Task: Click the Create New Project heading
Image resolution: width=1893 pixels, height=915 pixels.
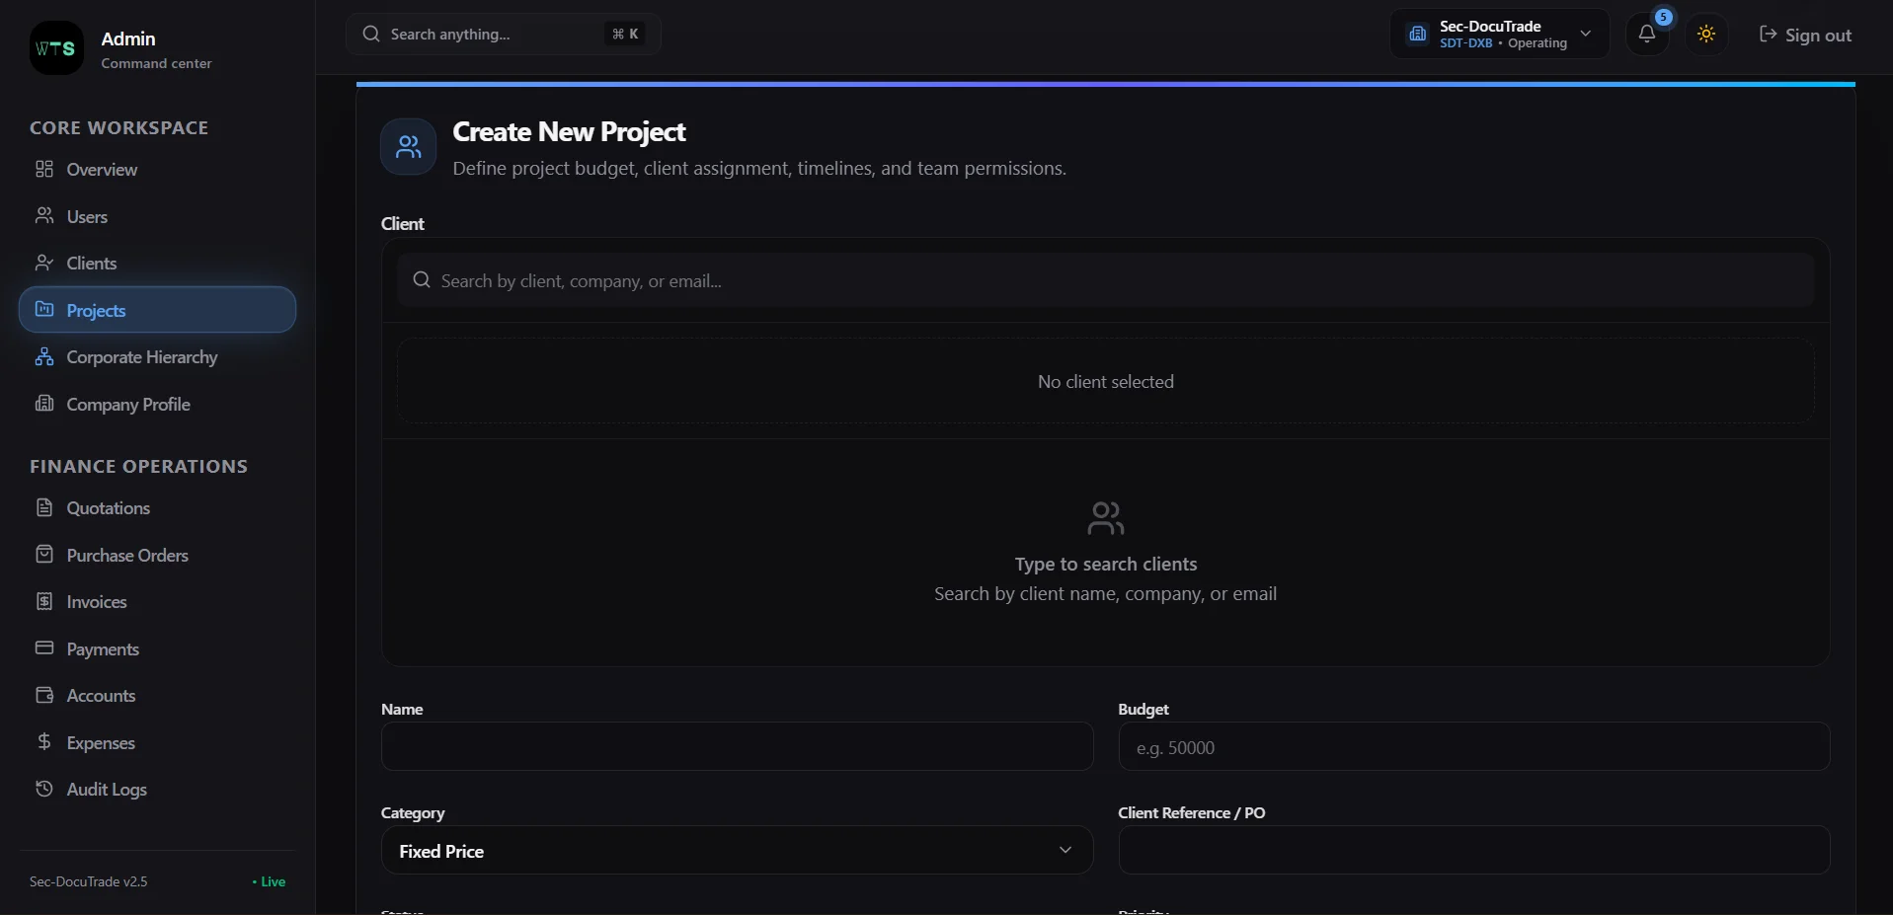Action: 569,131
